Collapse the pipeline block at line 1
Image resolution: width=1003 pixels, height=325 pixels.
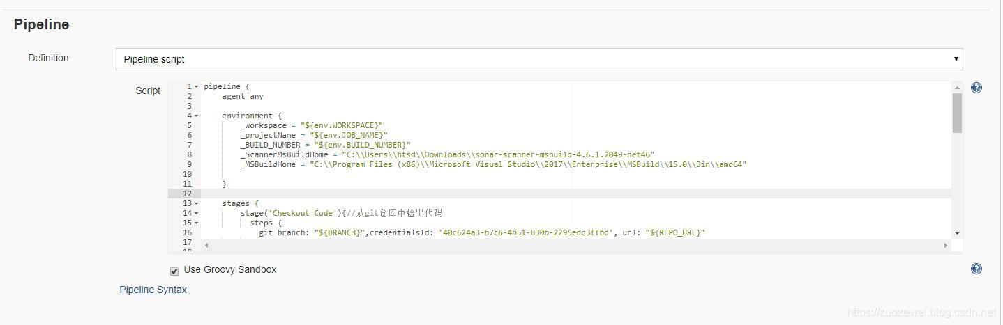(x=197, y=87)
